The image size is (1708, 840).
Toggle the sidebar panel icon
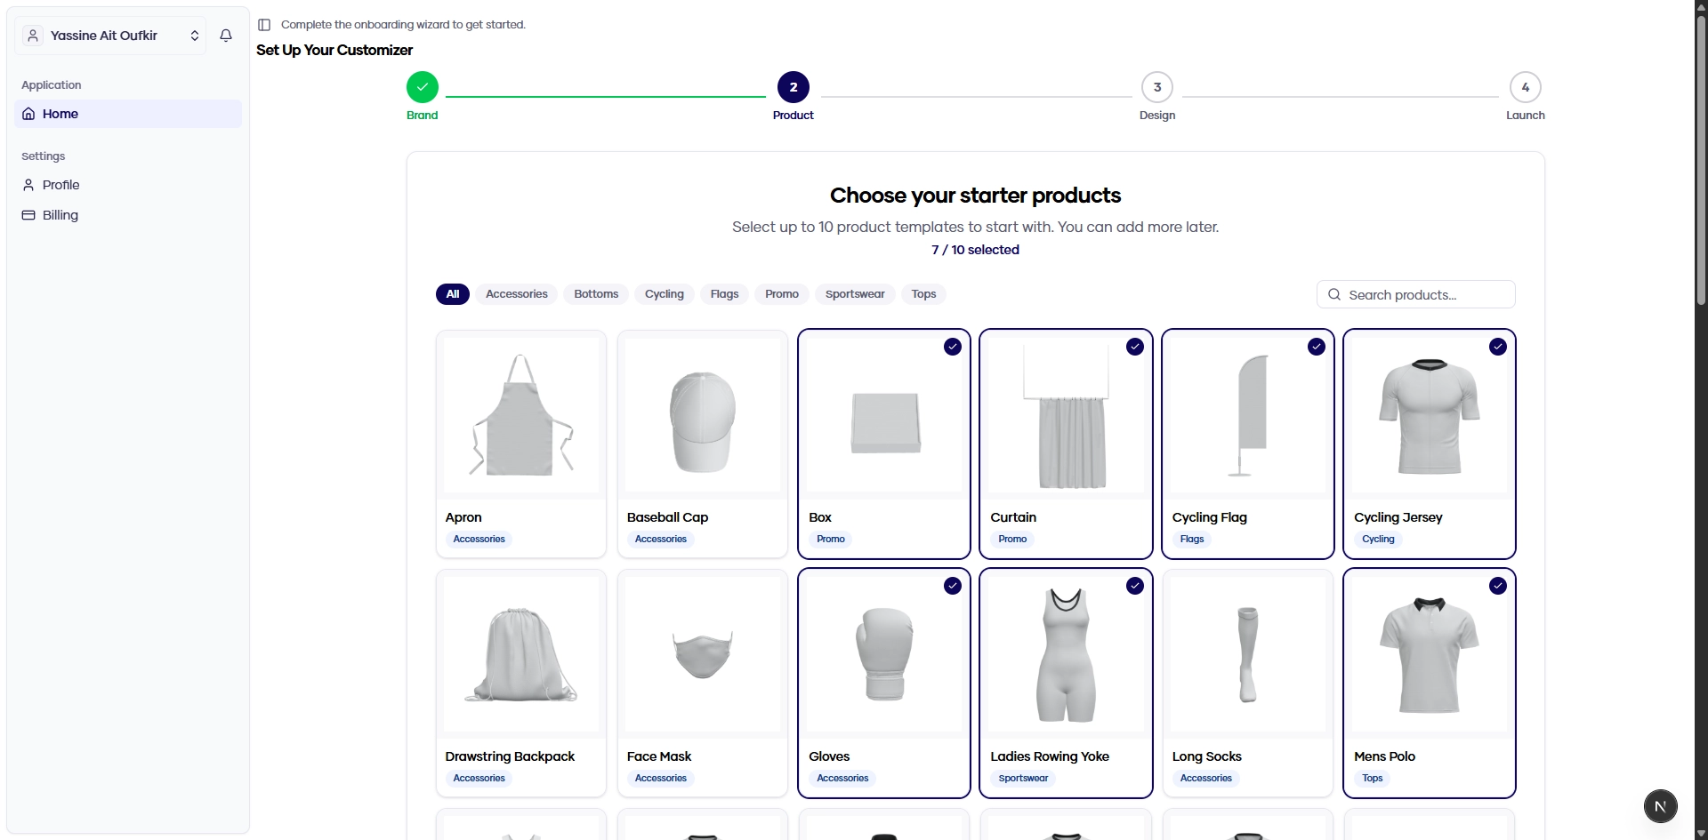pyautogui.click(x=264, y=25)
